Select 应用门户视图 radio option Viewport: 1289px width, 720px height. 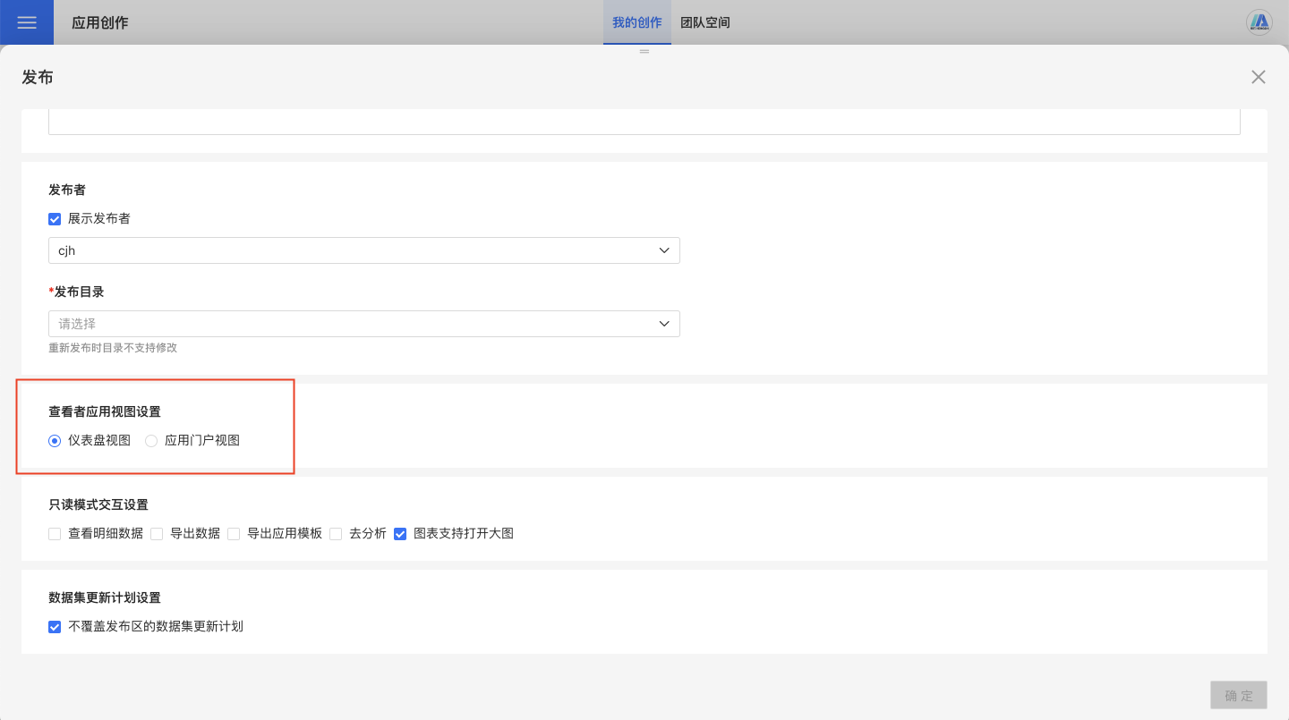tap(151, 441)
